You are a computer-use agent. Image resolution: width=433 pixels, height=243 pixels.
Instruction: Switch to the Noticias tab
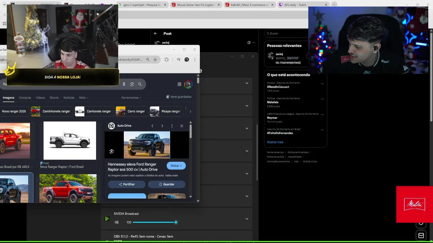(69, 98)
